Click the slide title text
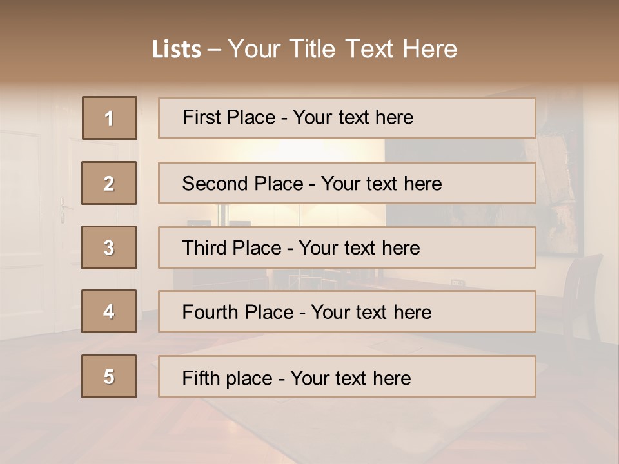The height and width of the screenshot is (464, 619). pos(304,49)
